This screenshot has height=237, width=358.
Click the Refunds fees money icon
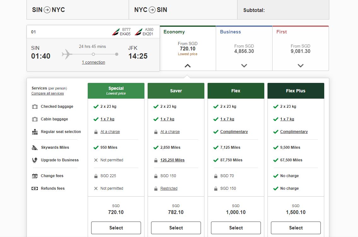35,188
